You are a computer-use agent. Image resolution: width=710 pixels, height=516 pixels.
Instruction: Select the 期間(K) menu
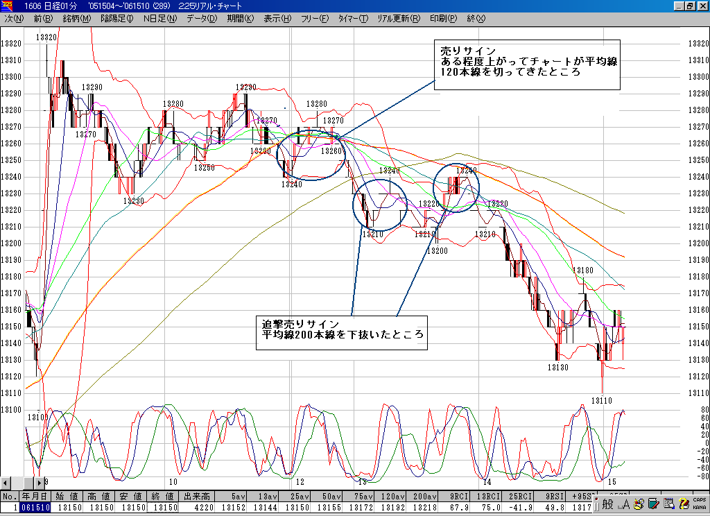[240, 19]
